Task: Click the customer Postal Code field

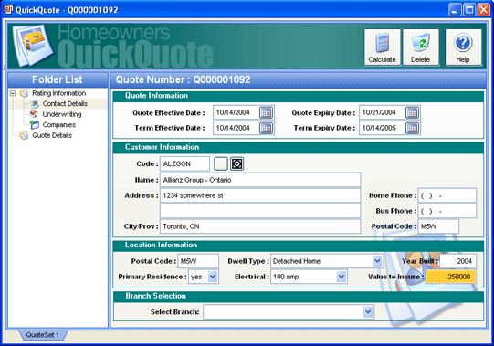Action: 438,226
